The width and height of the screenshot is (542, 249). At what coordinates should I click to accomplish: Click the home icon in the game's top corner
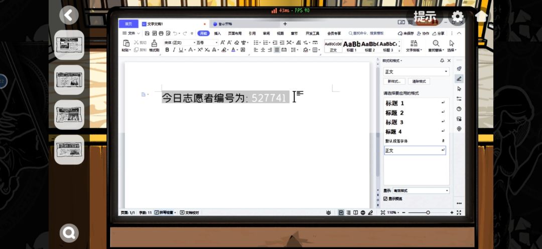click(481, 16)
